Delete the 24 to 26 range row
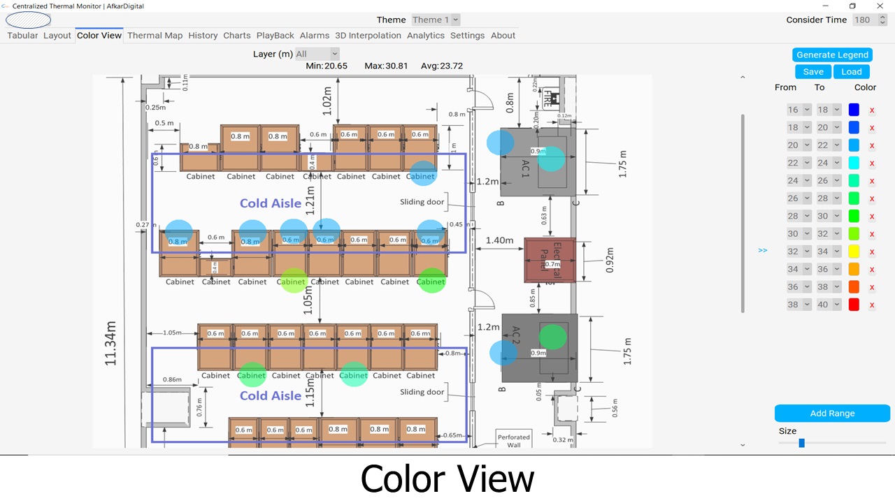This screenshot has width=895, height=503. coord(872,181)
